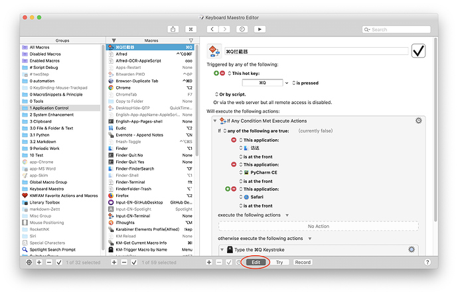Image resolution: width=458 pixels, height=295 pixels.
Task: Run the macro with play button
Action: pos(260,29)
